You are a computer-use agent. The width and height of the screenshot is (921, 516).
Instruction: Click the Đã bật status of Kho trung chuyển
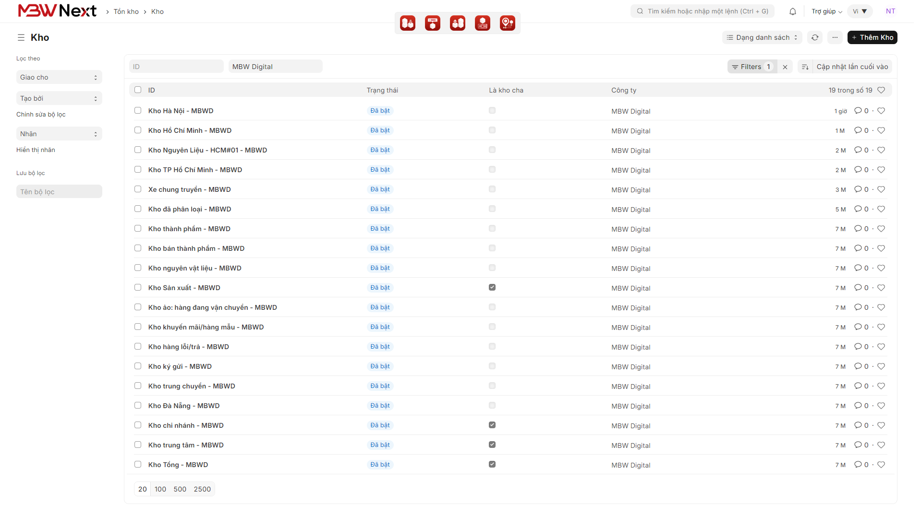(380, 386)
